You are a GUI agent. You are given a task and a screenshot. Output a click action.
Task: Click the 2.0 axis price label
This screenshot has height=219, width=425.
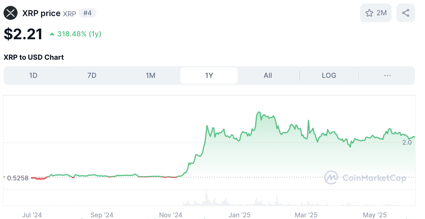[x=407, y=142]
